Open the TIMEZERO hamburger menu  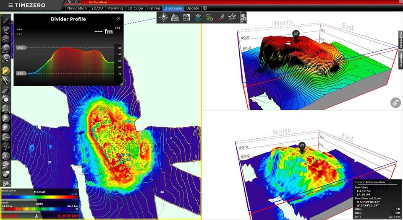point(10,5)
